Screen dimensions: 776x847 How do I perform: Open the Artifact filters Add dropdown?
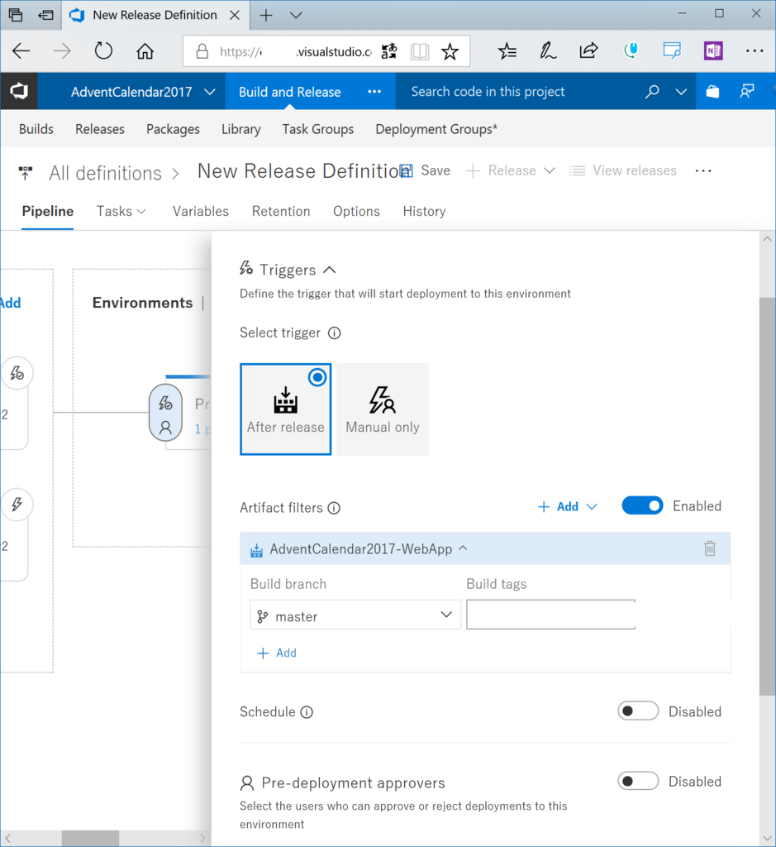point(568,506)
